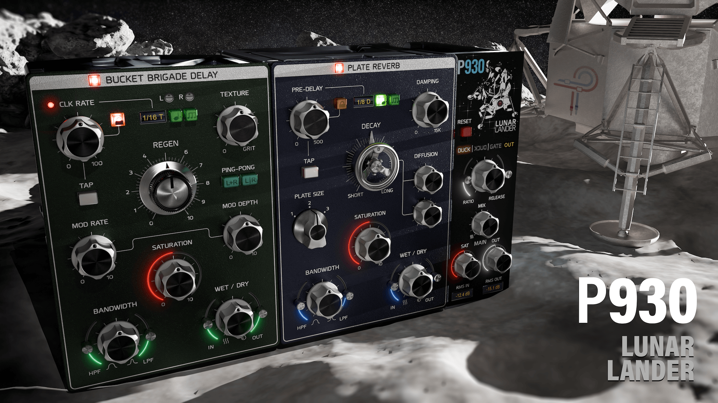Click the MAIN OUT knob on P930
Viewport: 718px width, 403px height.
click(x=497, y=260)
